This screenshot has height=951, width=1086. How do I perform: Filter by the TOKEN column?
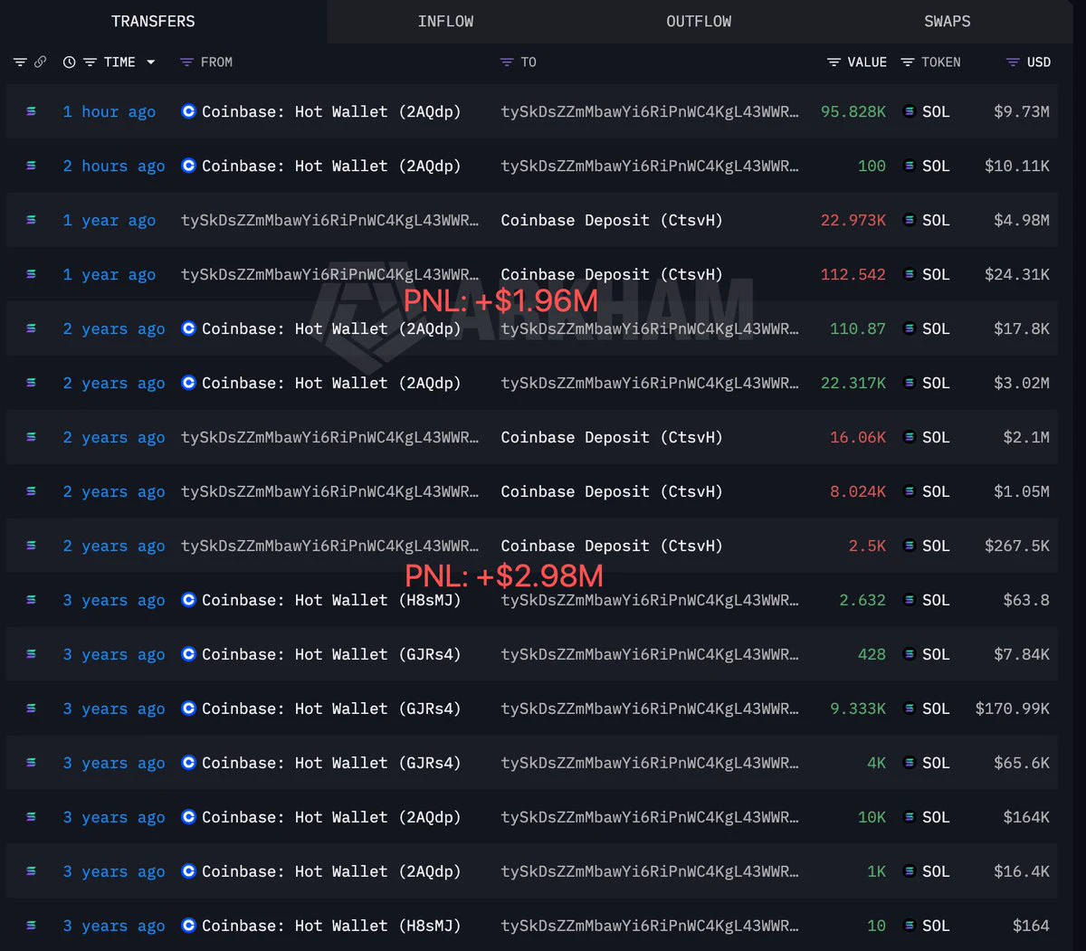pos(907,62)
